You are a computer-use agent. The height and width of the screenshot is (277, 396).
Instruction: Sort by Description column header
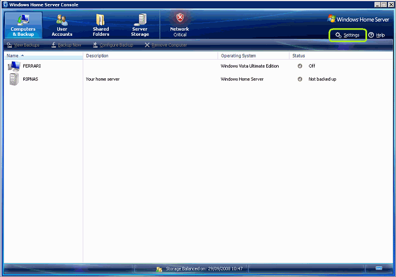pos(151,56)
